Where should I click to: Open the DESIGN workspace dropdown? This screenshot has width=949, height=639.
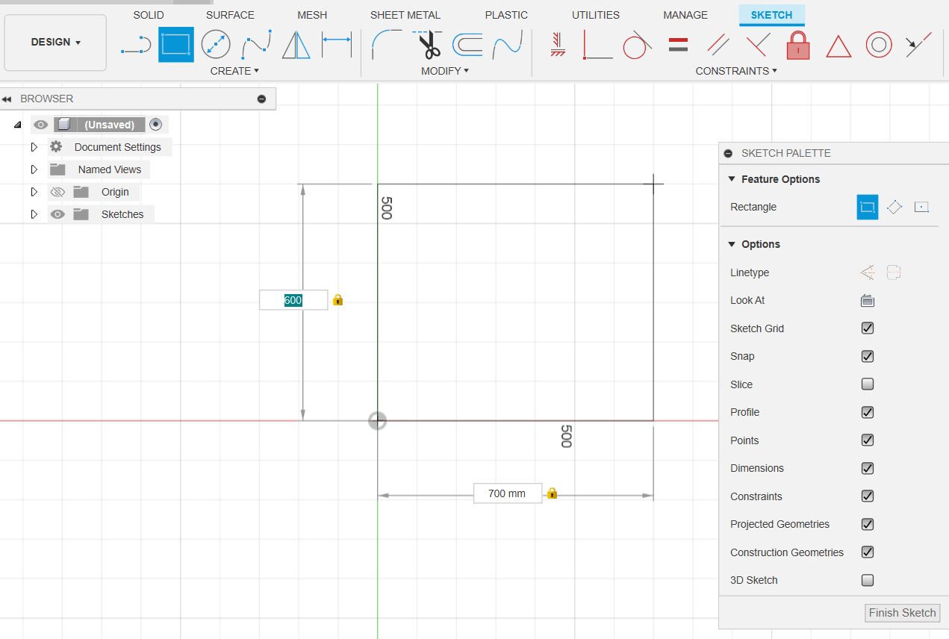[55, 43]
